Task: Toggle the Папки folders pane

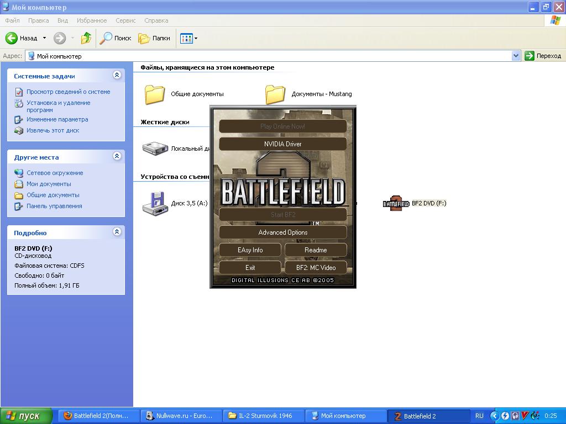Action: pyautogui.click(x=154, y=38)
